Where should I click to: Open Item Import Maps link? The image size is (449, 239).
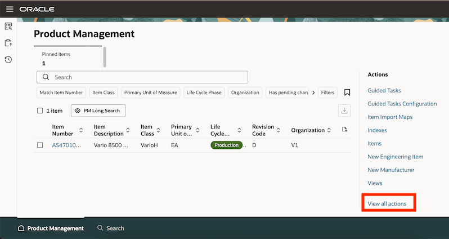click(390, 117)
